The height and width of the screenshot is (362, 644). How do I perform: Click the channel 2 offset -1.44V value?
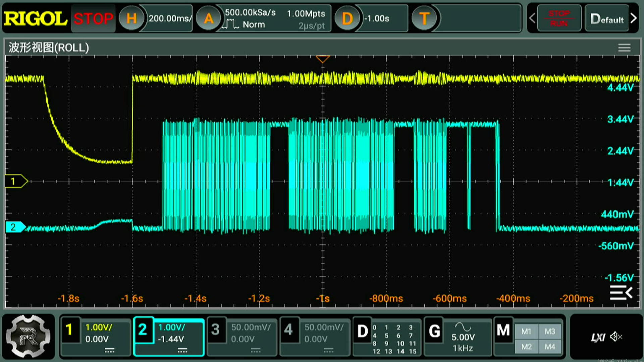[x=171, y=339]
